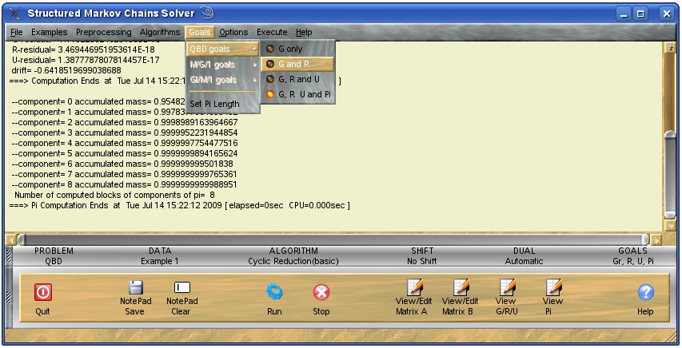Save notepad using floppy disk icon
This screenshot has width=682, height=348.
(x=135, y=288)
